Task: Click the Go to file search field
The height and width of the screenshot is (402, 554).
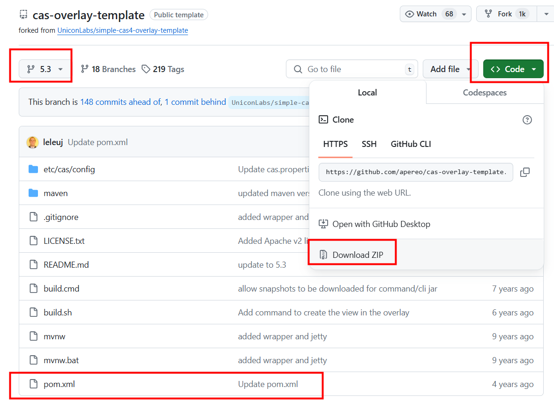Action: coord(352,69)
